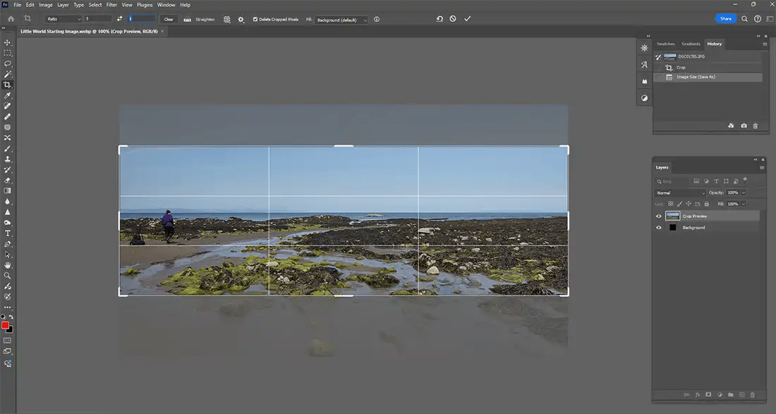Select the Eyedropper tool
The height and width of the screenshot is (414, 776).
pyautogui.click(x=8, y=95)
